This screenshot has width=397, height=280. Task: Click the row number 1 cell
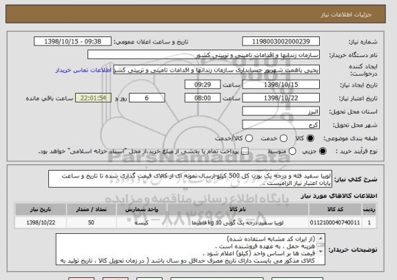coord(369,223)
